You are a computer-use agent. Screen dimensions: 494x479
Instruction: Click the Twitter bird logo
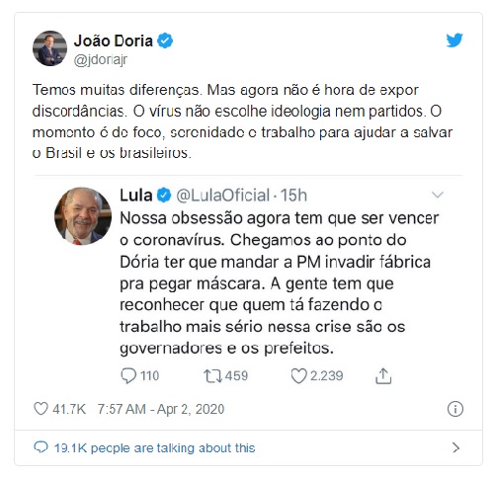pyautogui.click(x=454, y=40)
